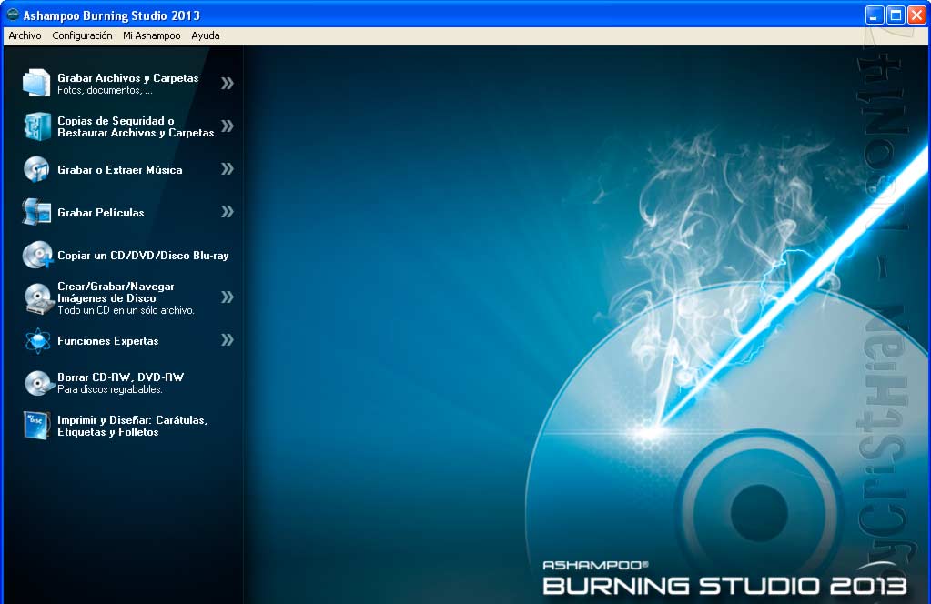Screen dimensions: 931x604
Task: Close the Ashampoo Burning Studio window
Action: (916, 15)
